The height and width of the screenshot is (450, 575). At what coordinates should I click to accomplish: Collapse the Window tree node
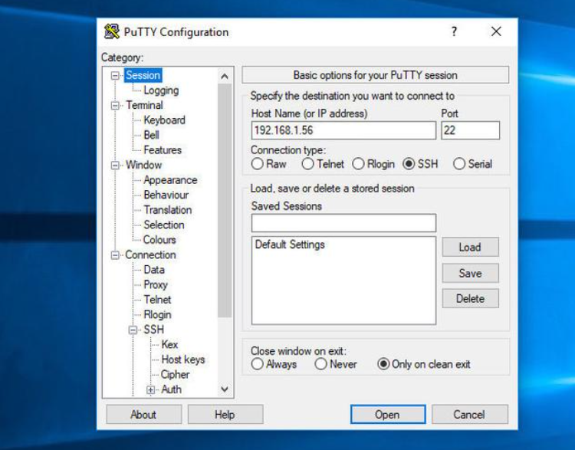coord(115,166)
